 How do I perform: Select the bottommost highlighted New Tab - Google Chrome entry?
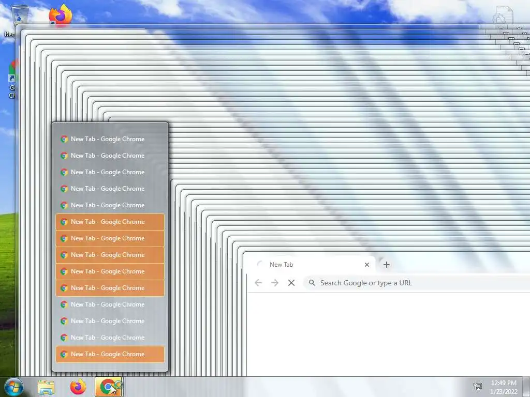pyautogui.click(x=110, y=354)
